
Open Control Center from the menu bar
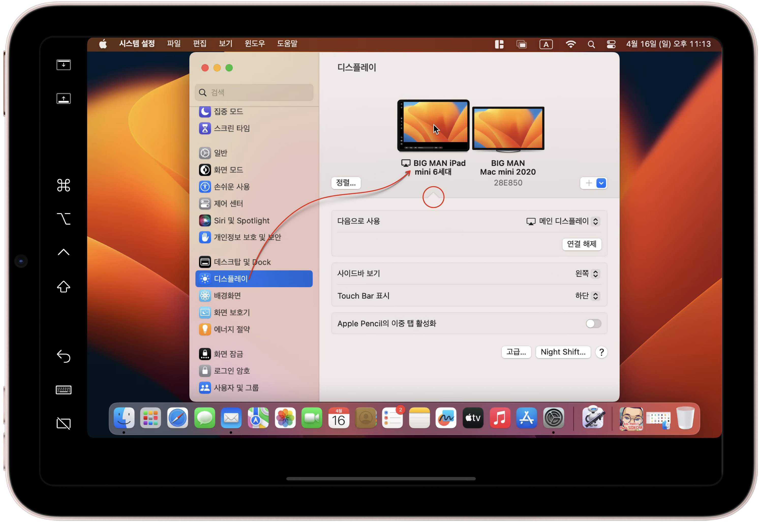click(611, 44)
